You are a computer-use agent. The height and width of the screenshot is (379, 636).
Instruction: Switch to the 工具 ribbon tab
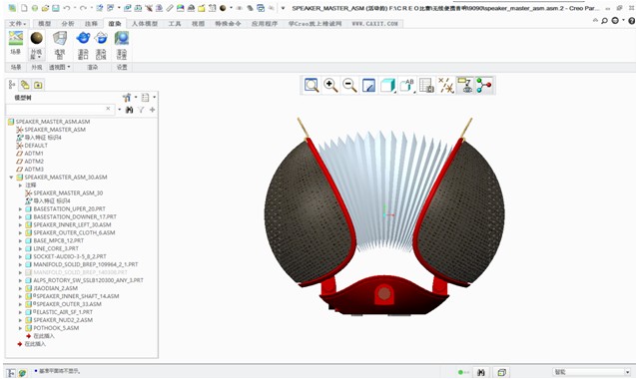click(x=175, y=24)
